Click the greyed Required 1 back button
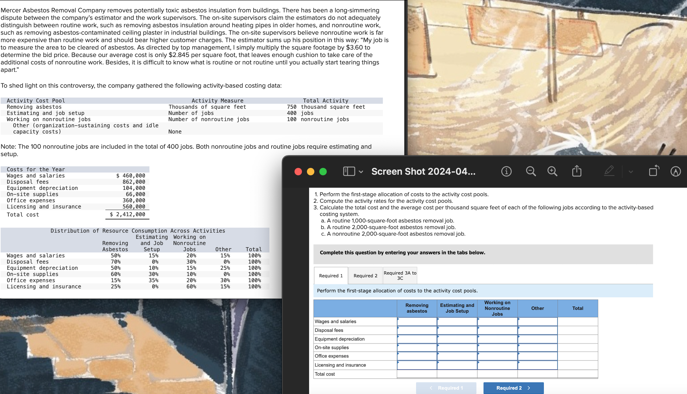 [x=446, y=388]
